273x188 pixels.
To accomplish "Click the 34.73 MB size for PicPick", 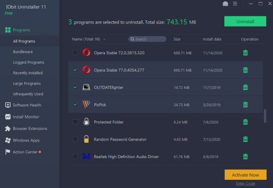I will coord(181,105).
